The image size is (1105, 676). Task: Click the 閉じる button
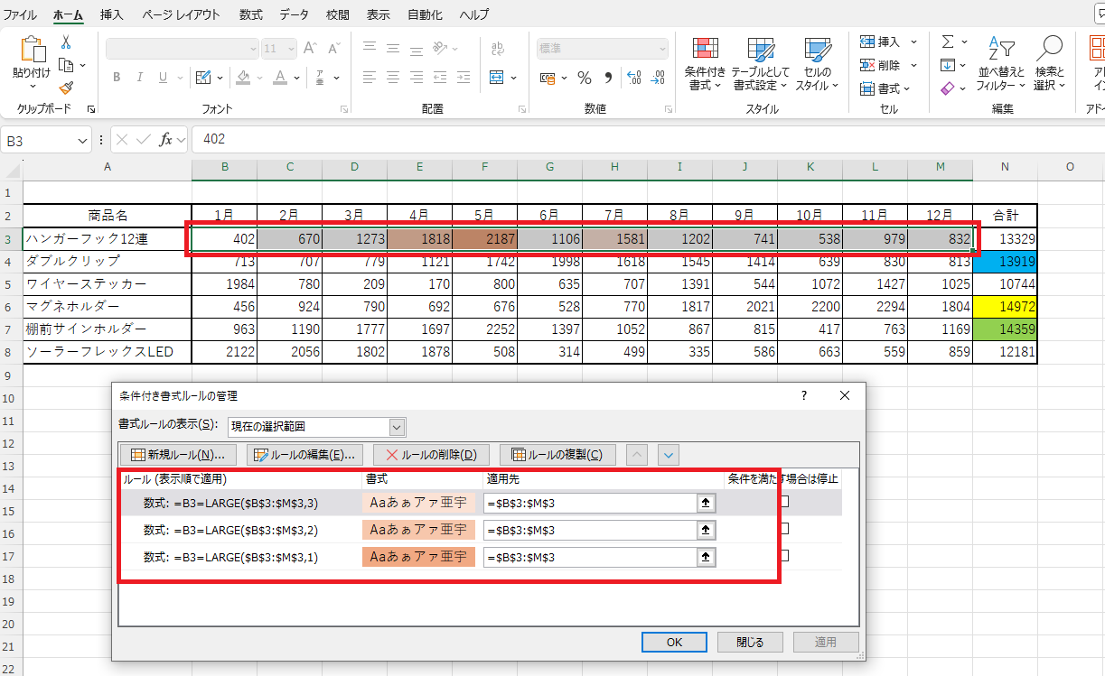click(750, 642)
